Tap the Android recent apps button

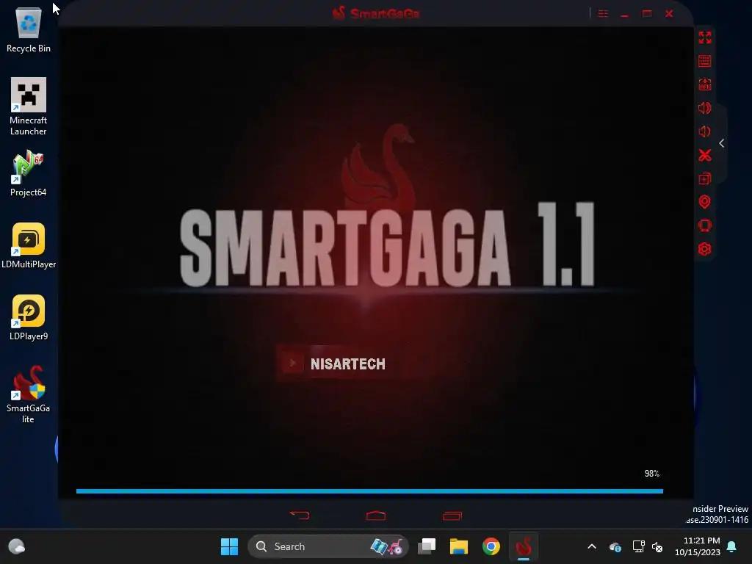pyautogui.click(x=452, y=516)
